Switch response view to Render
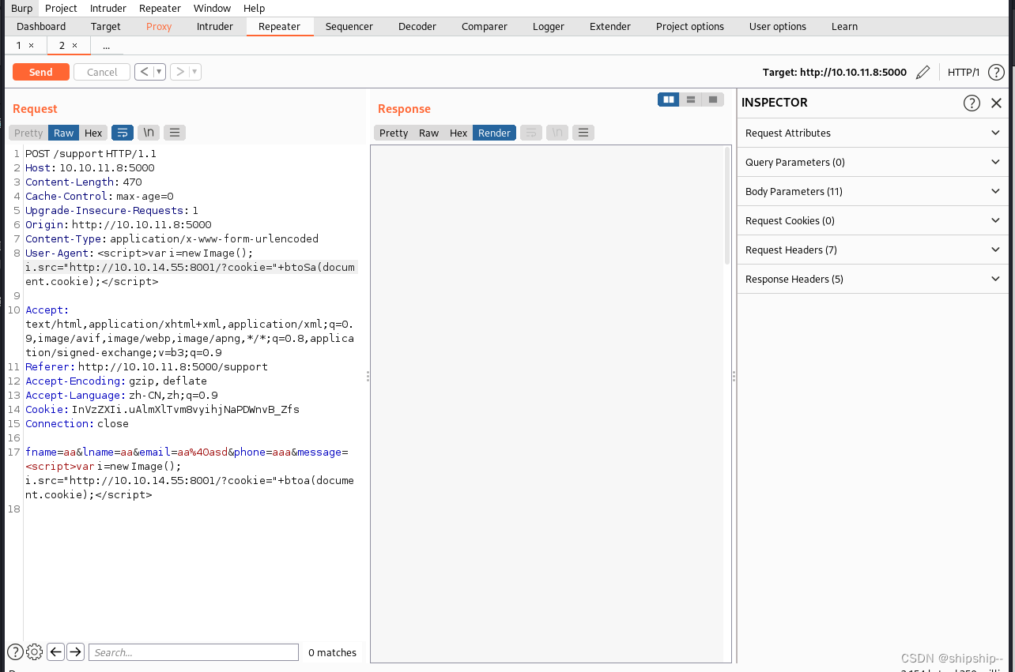Image resolution: width=1015 pixels, height=672 pixels. coord(495,133)
